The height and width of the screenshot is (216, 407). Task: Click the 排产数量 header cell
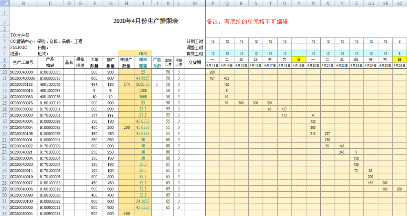click(x=111, y=63)
